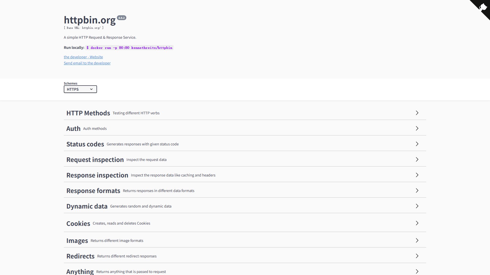This screenshot has height=275, width=490.
Task: Click the 0.9.2 version badge
Action: tap(121, 18)
